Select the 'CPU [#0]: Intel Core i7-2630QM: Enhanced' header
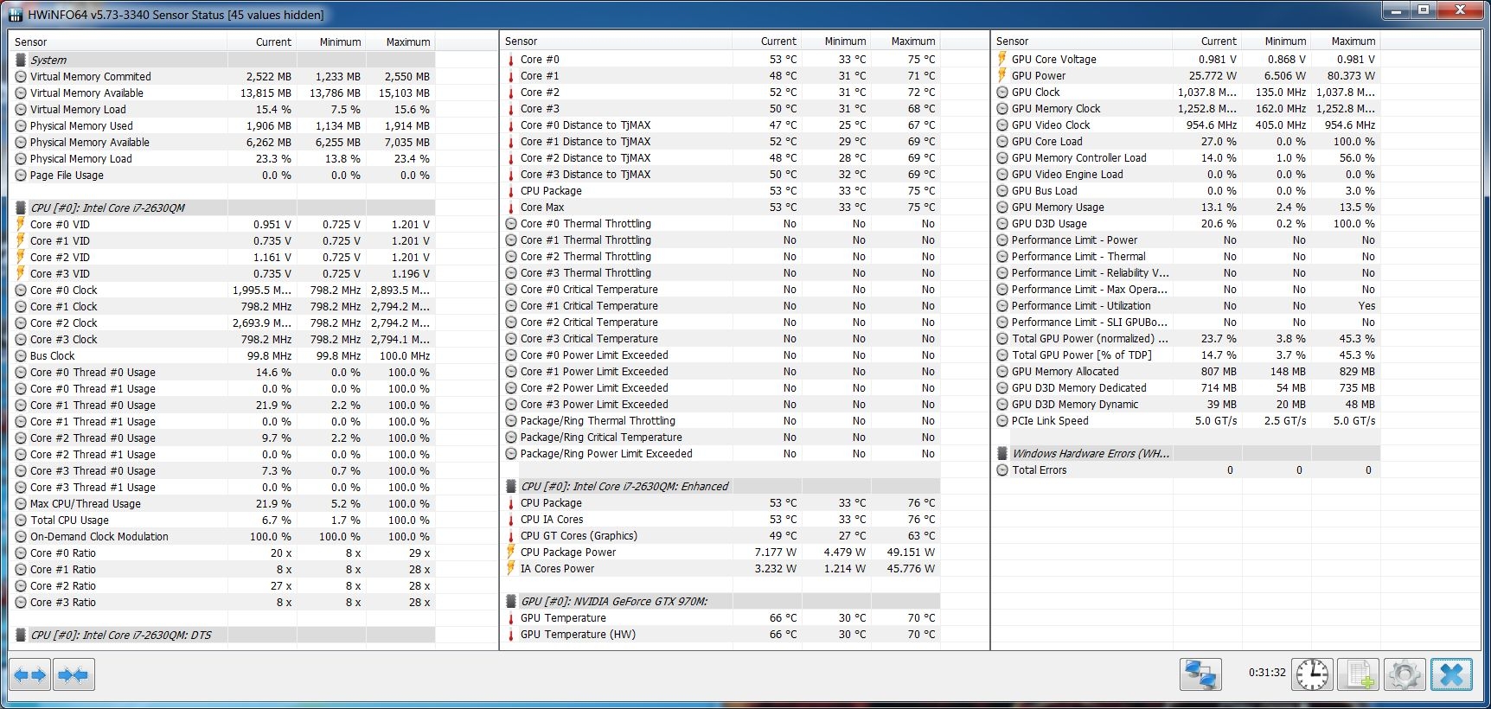Image resolution: width=1491 pixels, height=709 pixels. pyautogui.click(x=721, y=487)
